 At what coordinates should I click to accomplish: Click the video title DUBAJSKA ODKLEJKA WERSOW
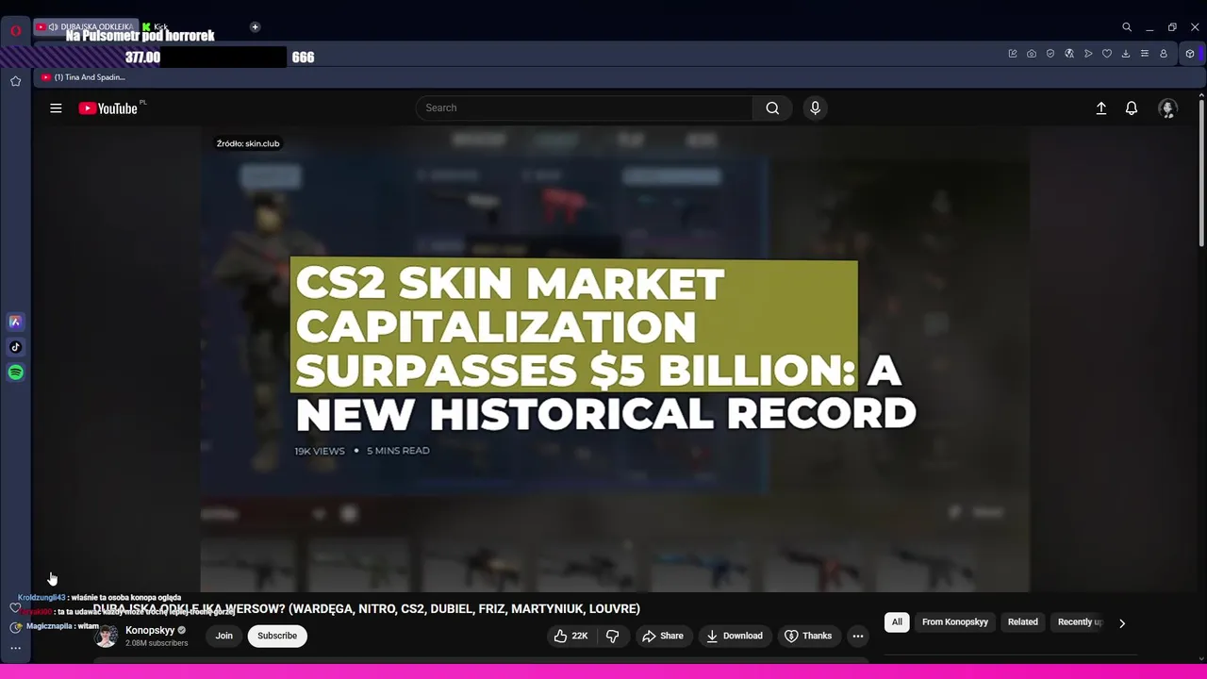point(366,609)
